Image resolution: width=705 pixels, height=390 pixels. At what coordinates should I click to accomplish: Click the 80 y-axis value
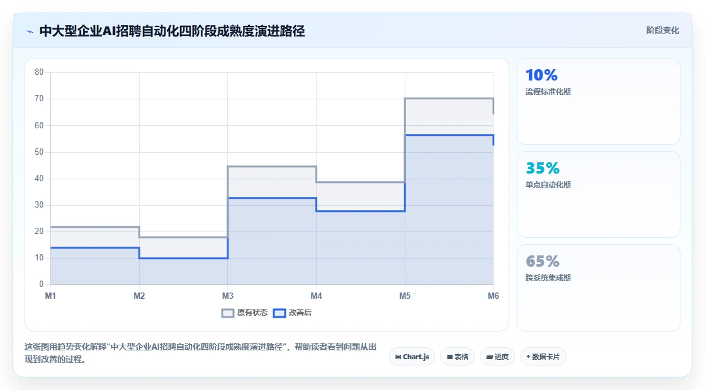click(39, 72)
